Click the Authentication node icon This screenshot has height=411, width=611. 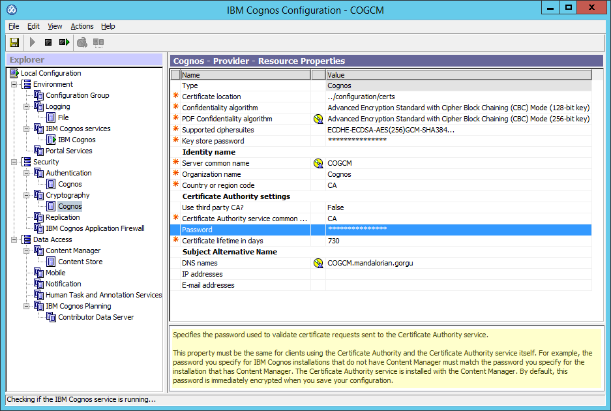pyautogui.click(x=38, y=173)
